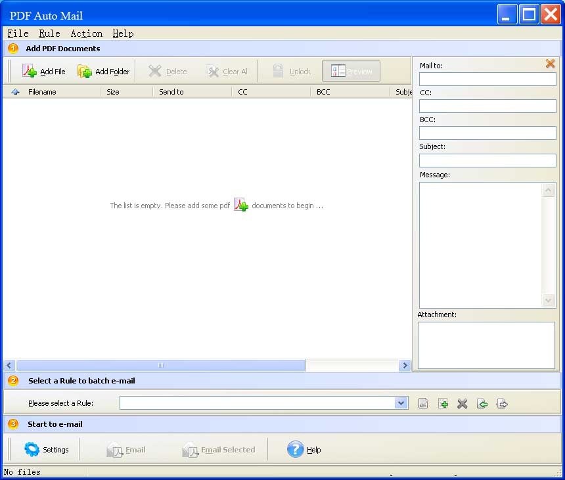565x480 pixels.
Task: Click in the Subject input field
Action: click(487, 160)
